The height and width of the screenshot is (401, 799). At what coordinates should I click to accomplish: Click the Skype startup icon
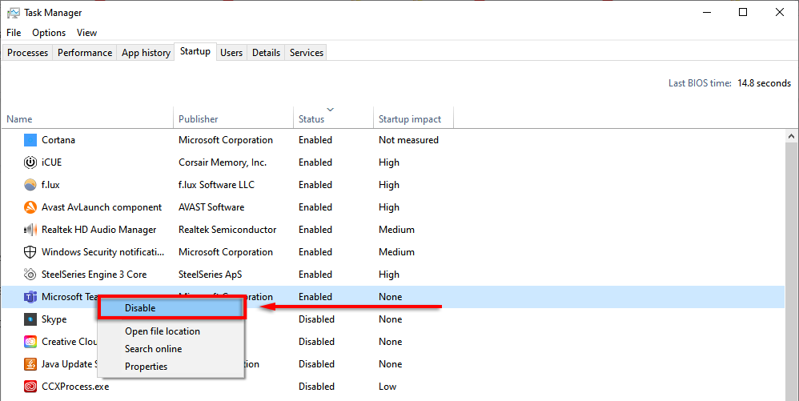pos(30,319)
